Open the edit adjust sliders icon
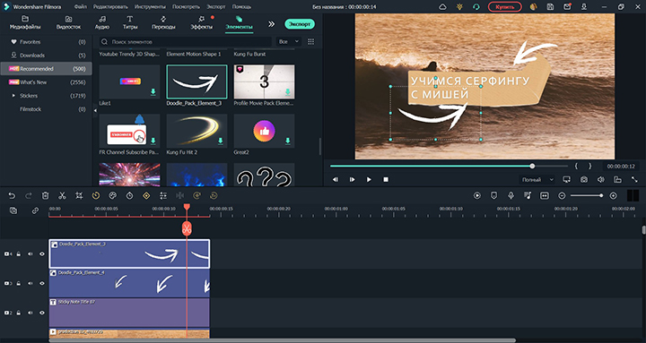Screen dimensions: 646x343 [x=163, y=196]
